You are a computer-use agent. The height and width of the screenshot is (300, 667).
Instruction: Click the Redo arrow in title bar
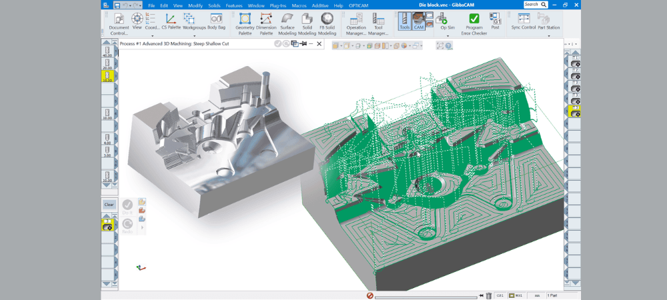[x=136, y=5]
